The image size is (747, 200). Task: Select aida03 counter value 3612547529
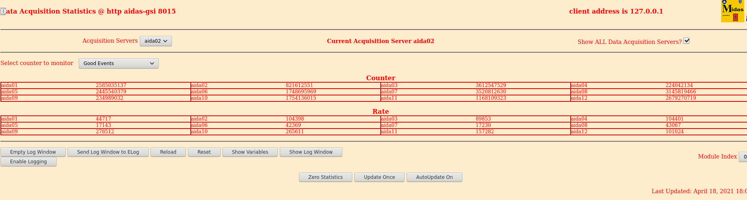click(x=491, y=85)
